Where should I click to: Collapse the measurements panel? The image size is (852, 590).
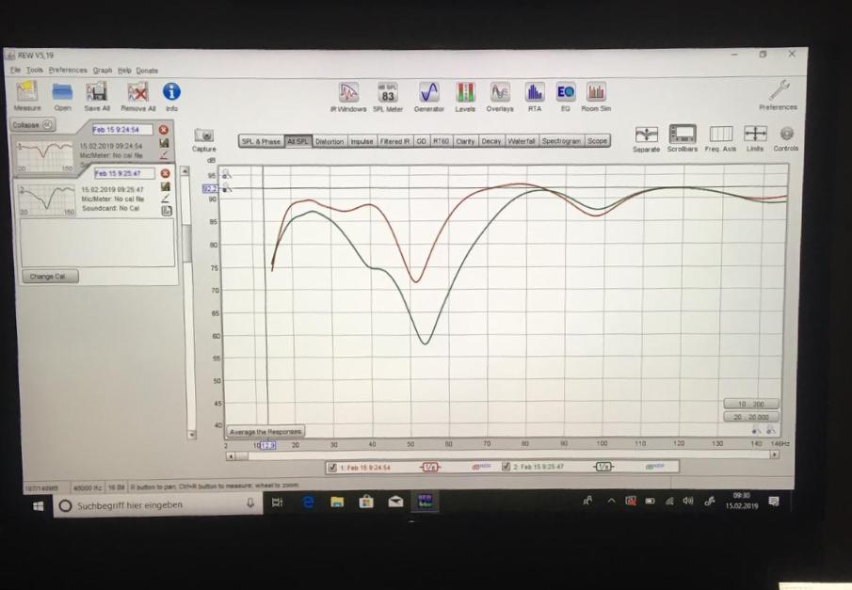click(33, 124)
